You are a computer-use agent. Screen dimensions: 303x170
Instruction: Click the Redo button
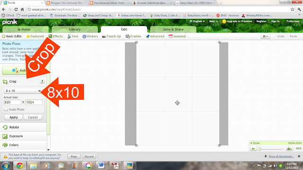(294, 36)
